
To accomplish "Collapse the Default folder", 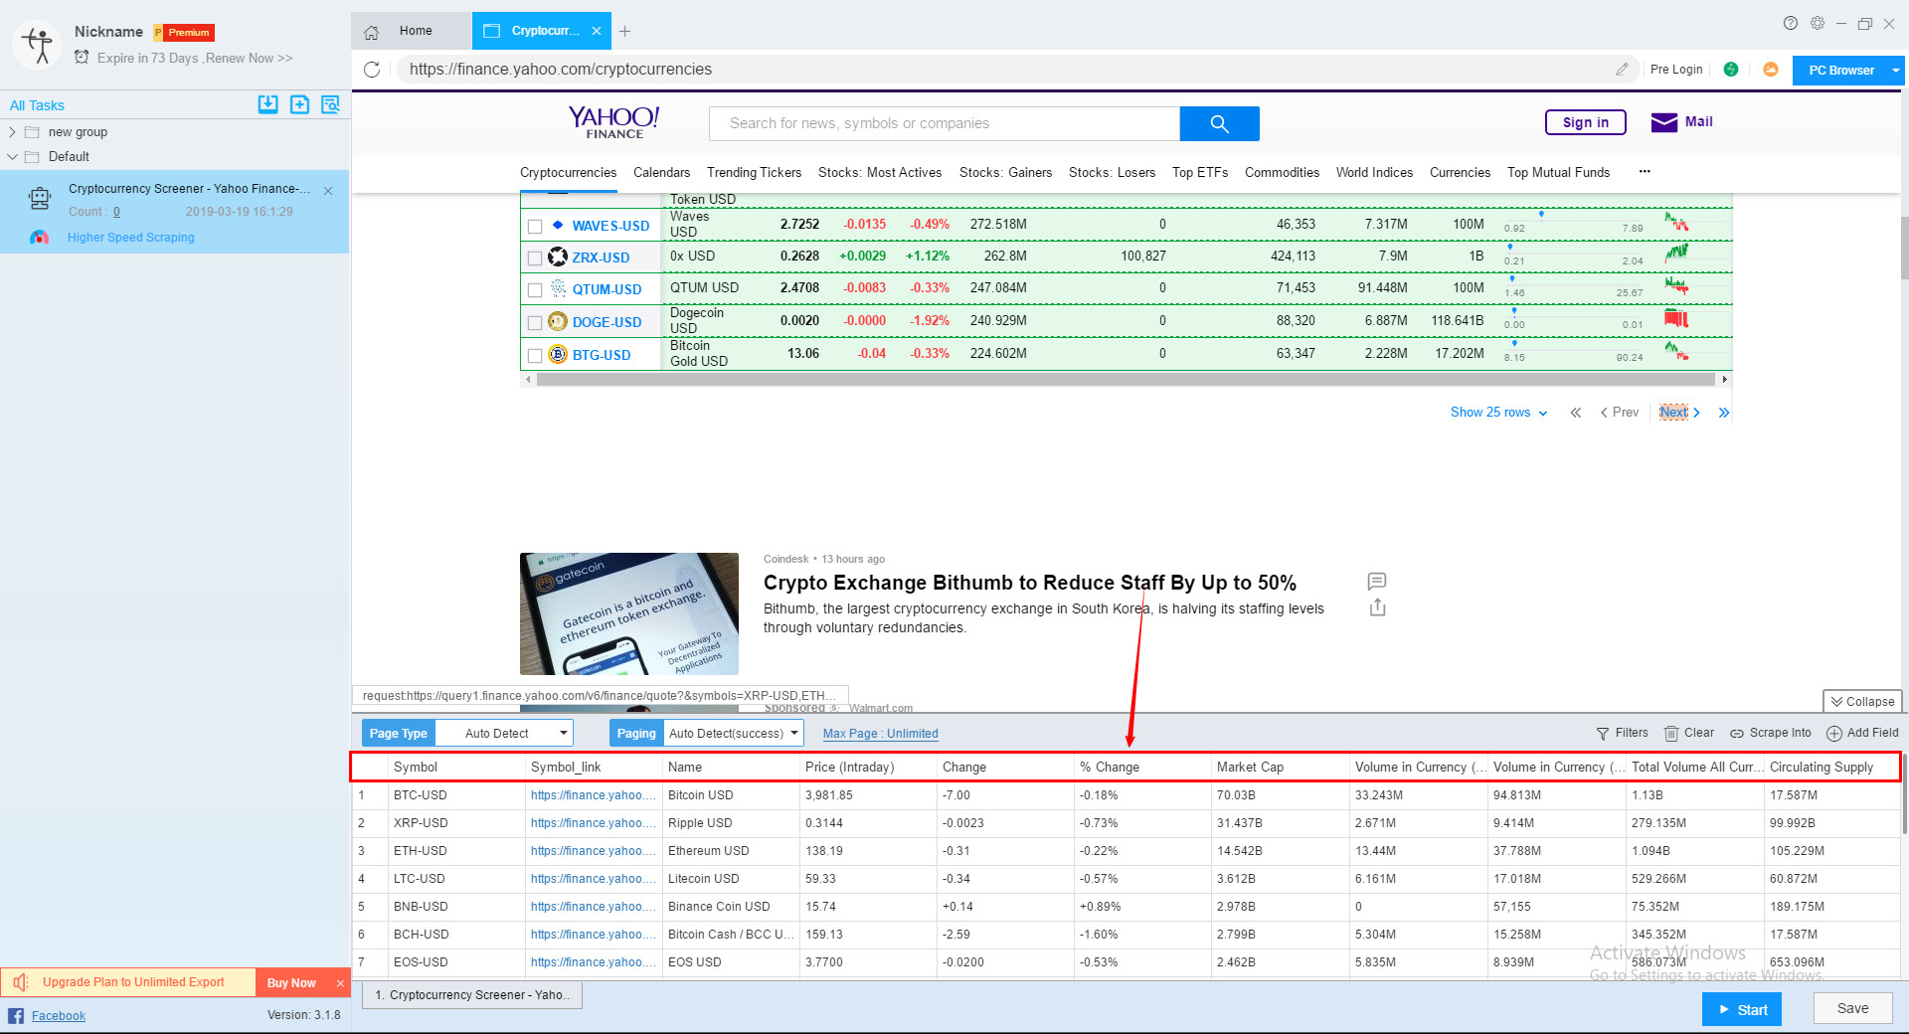I will coord(12,157).
